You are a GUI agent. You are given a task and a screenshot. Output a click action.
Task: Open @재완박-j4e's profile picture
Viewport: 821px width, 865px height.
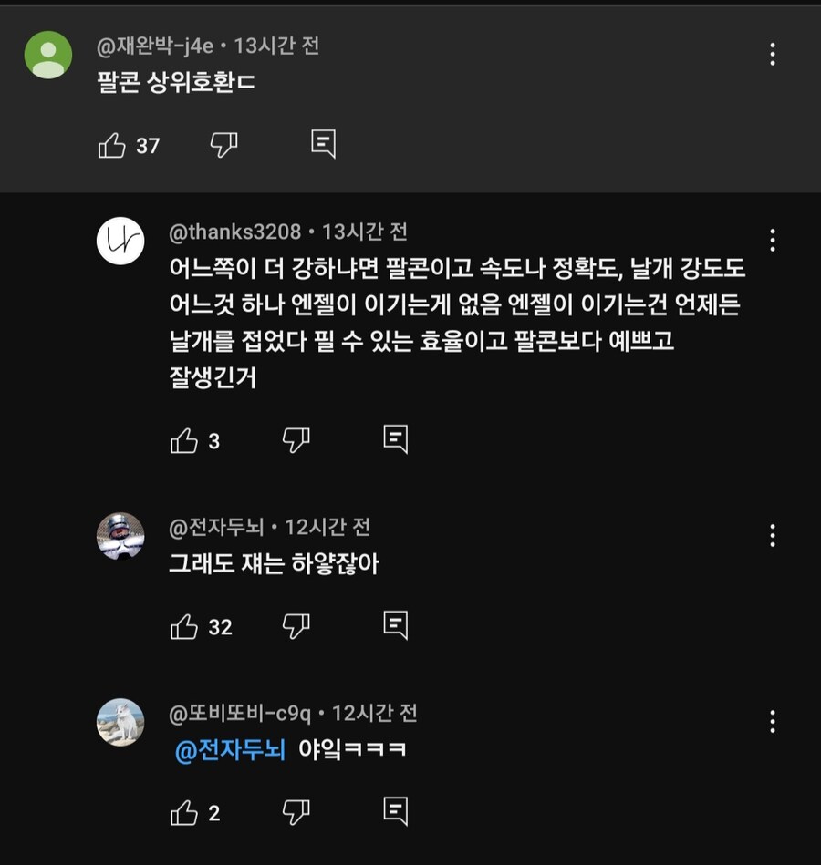click(x=49, y=53)
